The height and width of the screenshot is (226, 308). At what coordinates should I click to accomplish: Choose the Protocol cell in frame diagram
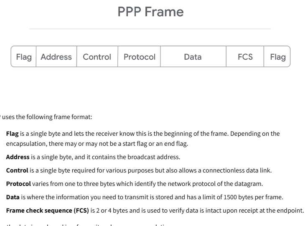click(139, 57)
